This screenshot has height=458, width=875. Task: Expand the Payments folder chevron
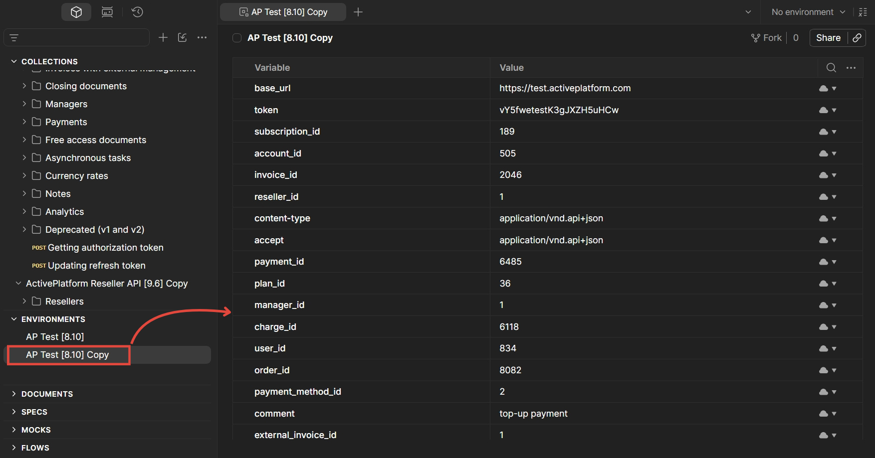[x=24, y=122]
